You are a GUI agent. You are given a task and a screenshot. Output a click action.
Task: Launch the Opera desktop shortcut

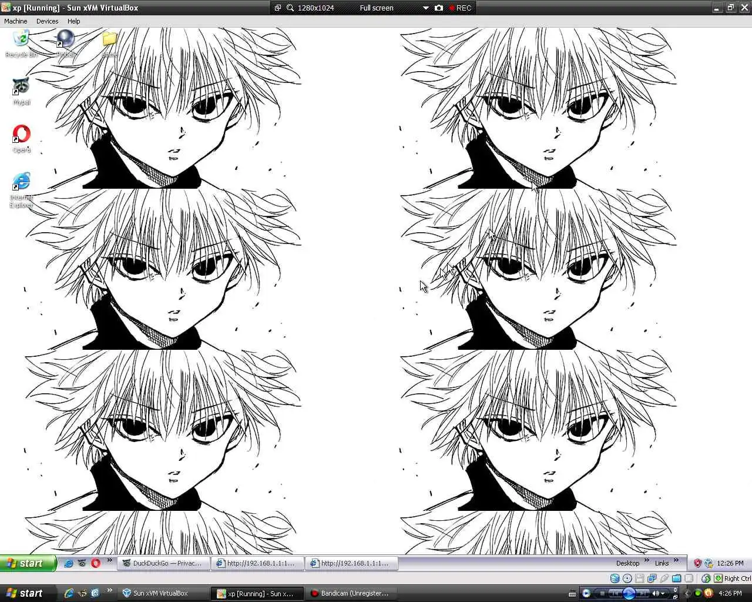point(21,139)
